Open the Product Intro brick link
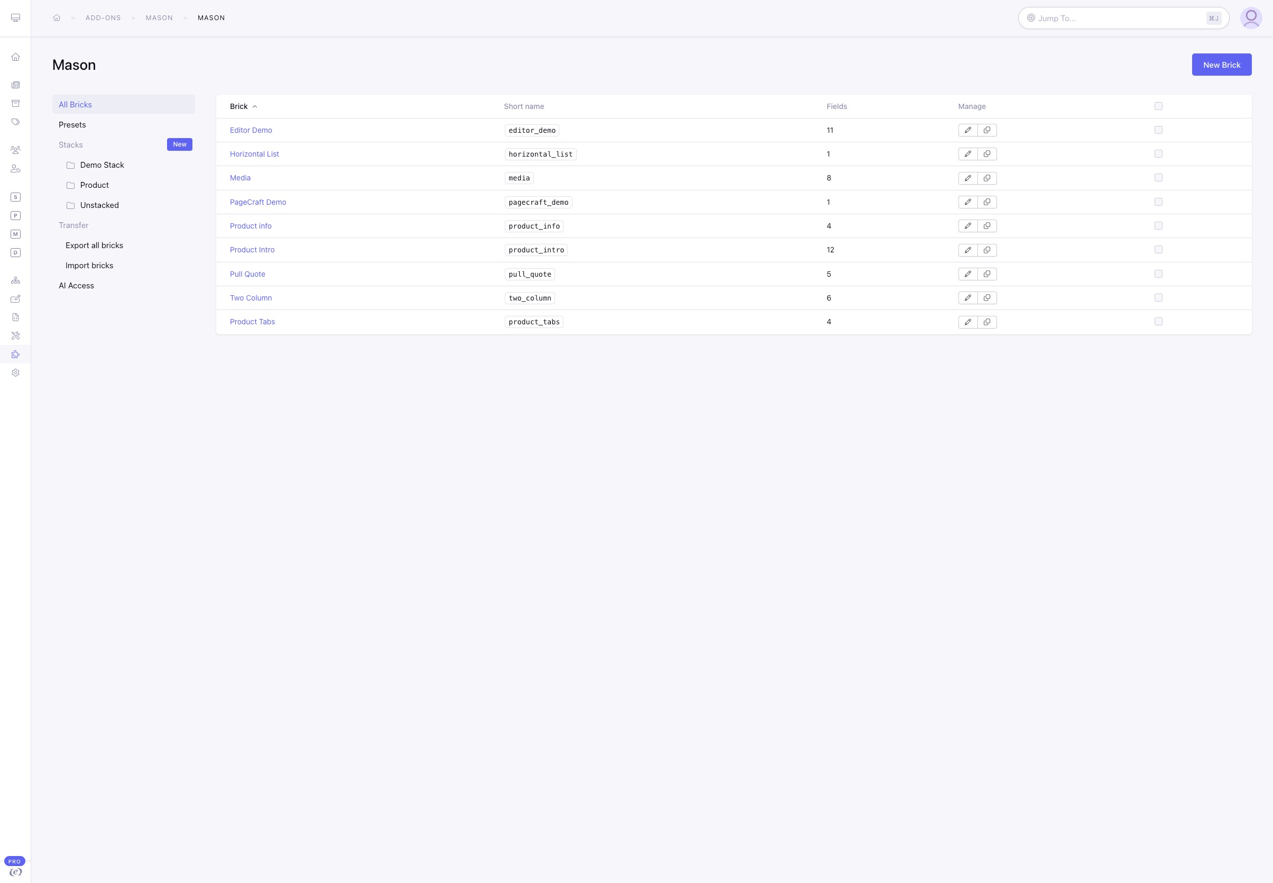This screenshot has width=1273, height=883. (252, 250)
